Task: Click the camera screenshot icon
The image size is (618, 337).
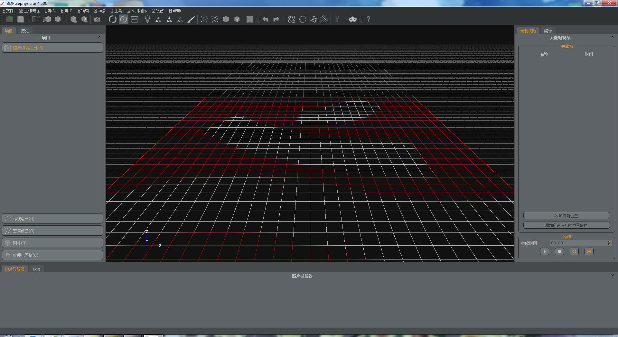Action: point(97,19)
